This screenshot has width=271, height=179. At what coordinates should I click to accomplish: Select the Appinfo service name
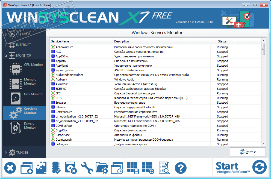click(x=60, y=61)
